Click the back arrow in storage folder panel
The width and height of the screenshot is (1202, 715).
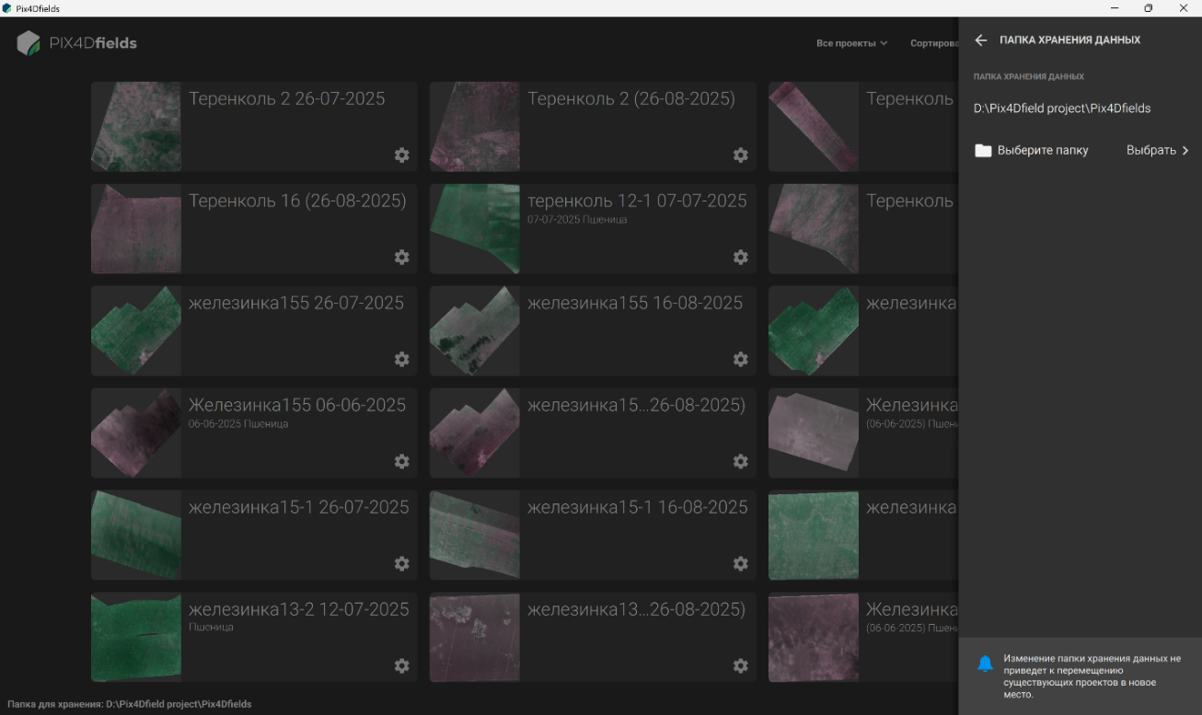[981, 40]
